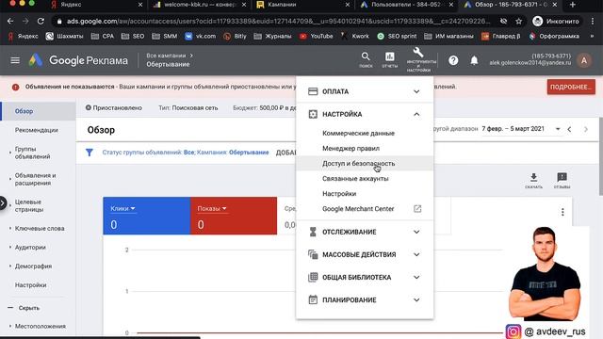This screenshot has height=339, width=603.
Task: Open the Bitly bookmark
Action: (x=235, y=36)
